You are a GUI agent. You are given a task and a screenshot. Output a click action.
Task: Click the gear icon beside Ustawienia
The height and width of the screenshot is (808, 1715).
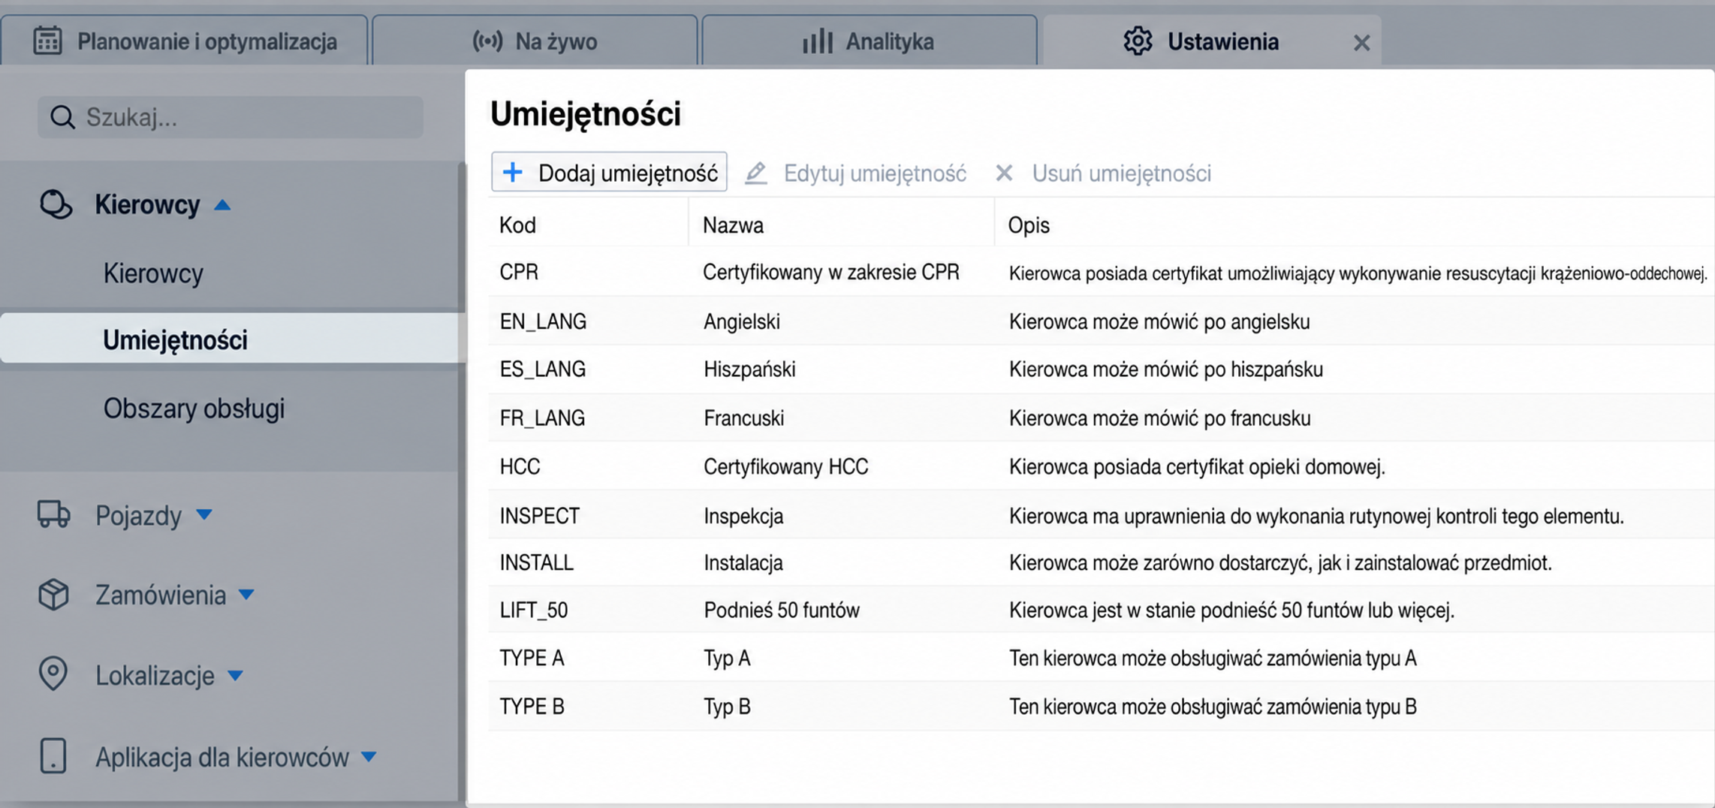(1138, 41)
